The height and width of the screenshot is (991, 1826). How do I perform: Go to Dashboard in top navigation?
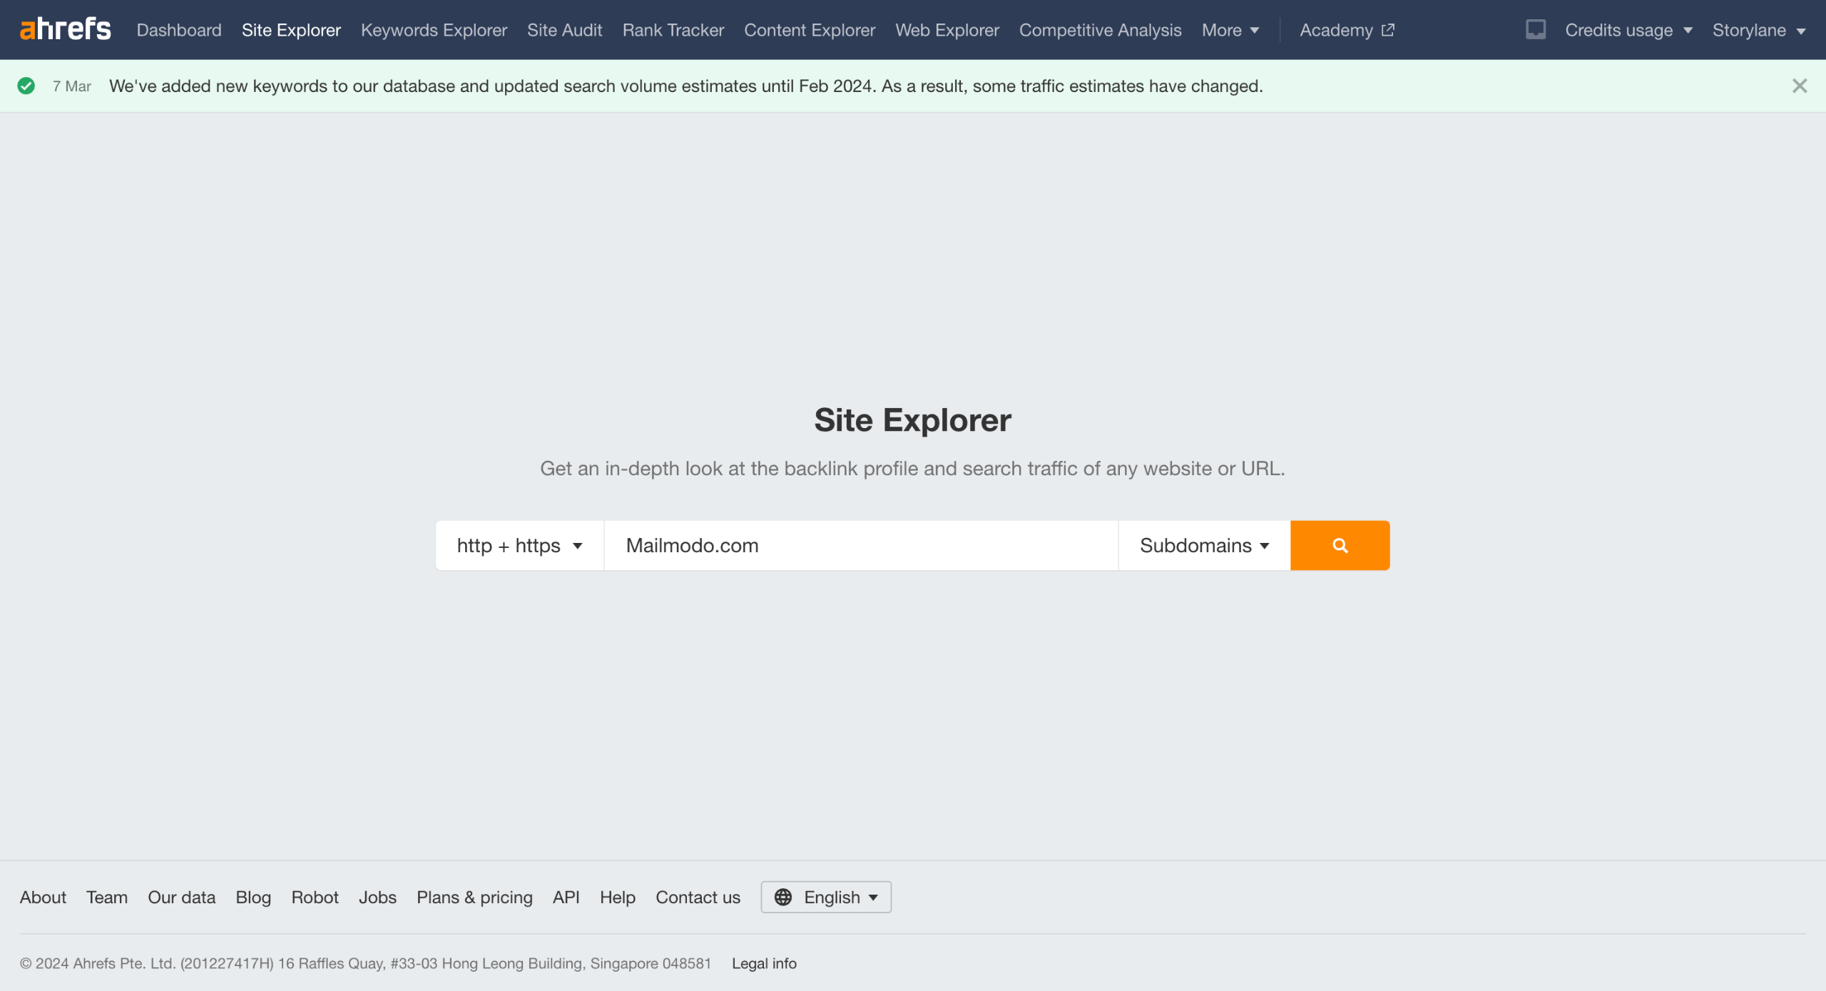pos(179,30)
